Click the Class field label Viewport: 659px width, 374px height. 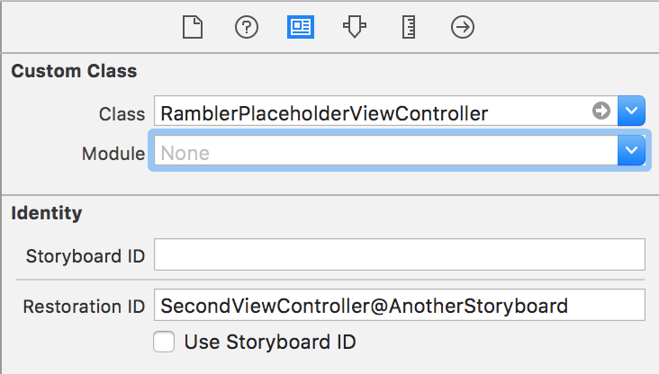coord(122,113)
